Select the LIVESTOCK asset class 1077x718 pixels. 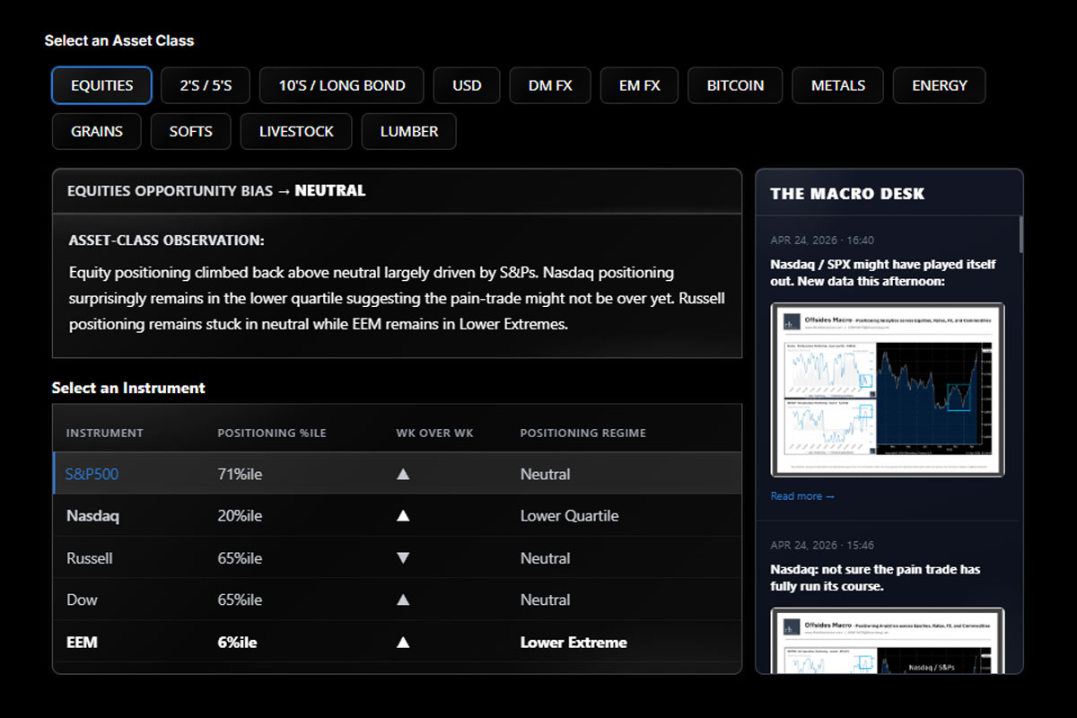point(296,131)
